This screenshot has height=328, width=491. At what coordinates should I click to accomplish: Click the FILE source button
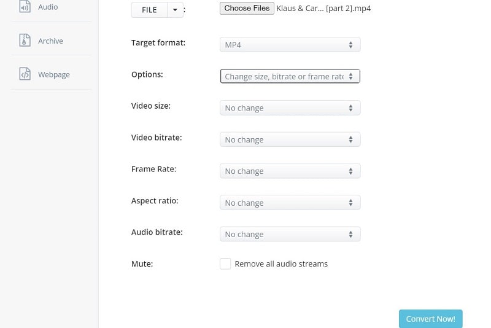pos(149,10)
